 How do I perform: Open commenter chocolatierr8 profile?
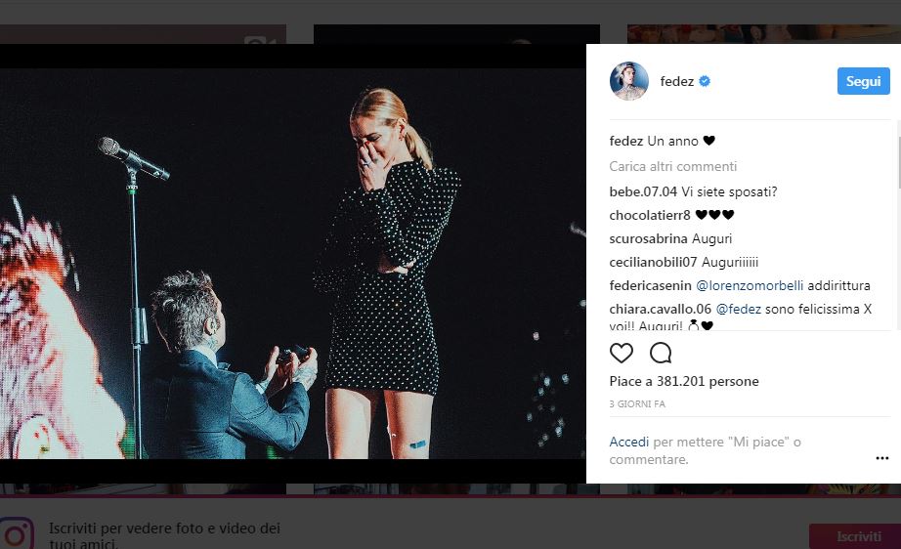650,215
